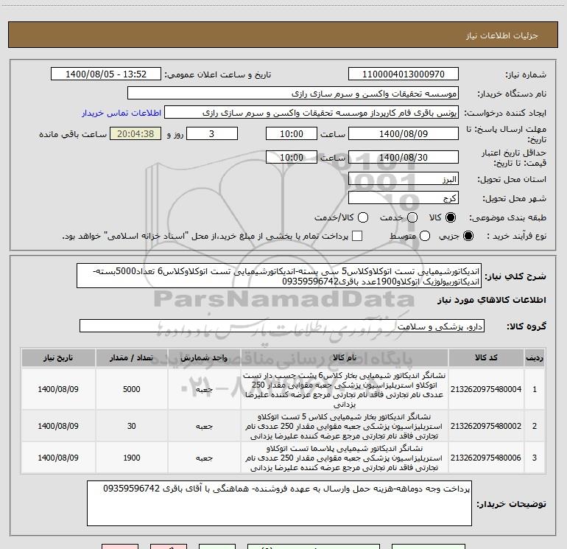Click unit جعبه in row 2

(x=204, y=427)
